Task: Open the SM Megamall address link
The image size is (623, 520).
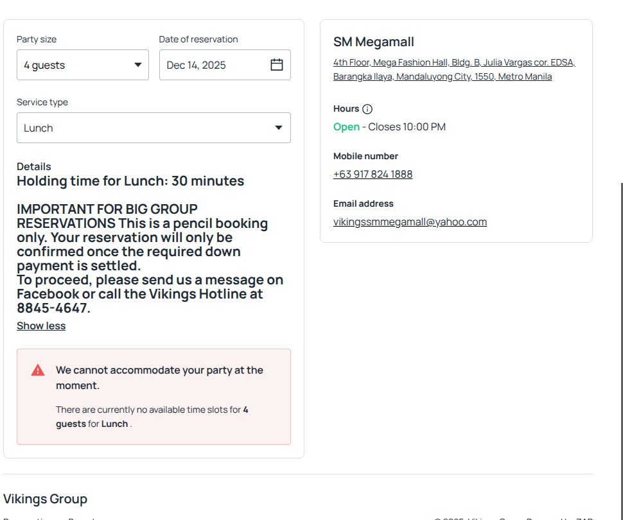Action: pyautogui.click(x=454, y=70)
